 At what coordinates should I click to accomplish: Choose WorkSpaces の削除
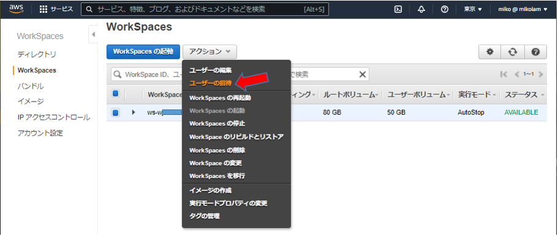(x=217, y=150)
